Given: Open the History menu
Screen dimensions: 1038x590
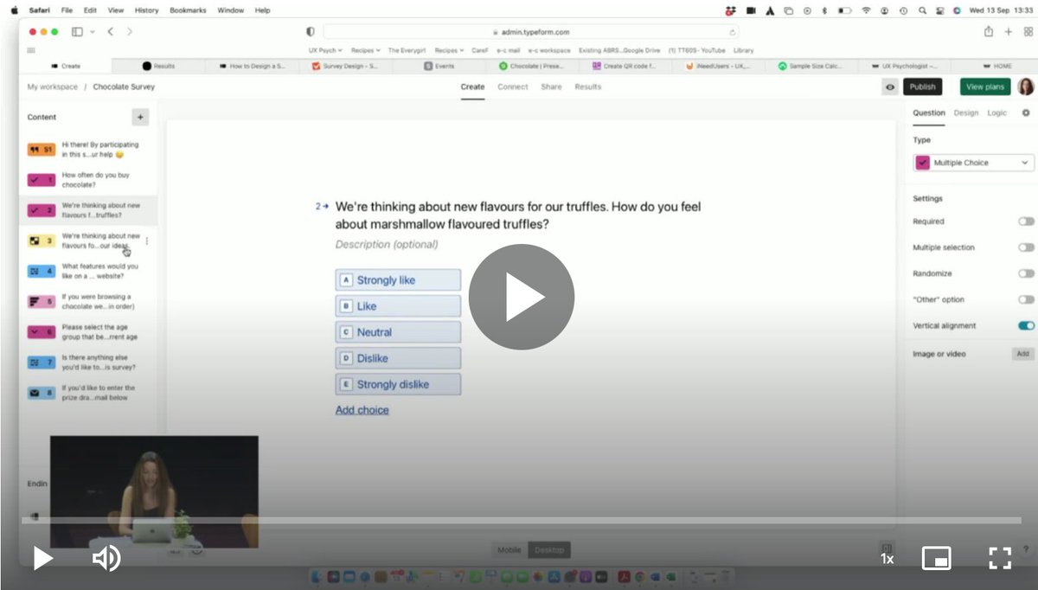Looking at the screenshot, I should [146, 10].
